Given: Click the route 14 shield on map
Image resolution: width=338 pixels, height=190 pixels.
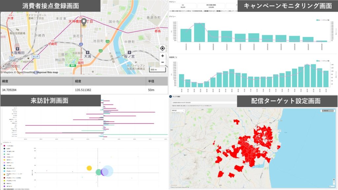Looking at the screenshot, I should tap(81, 44).
